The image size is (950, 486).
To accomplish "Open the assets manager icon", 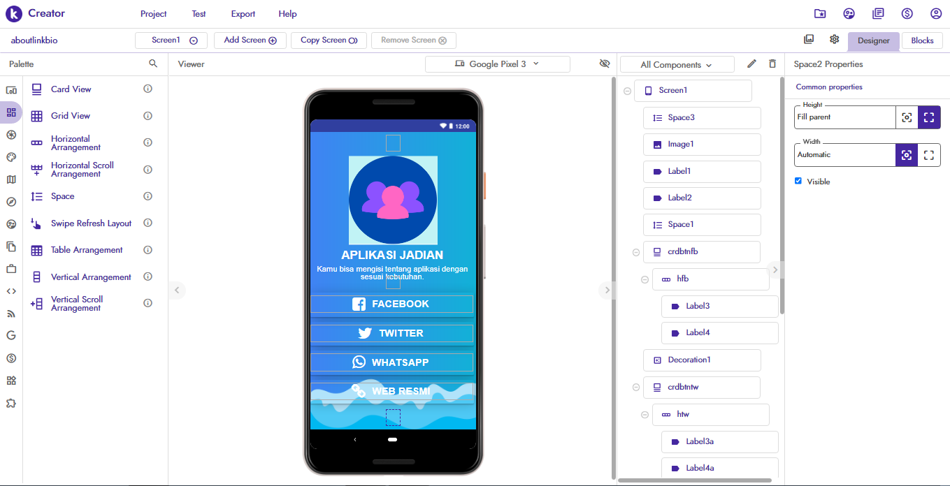I will [809, 40].
